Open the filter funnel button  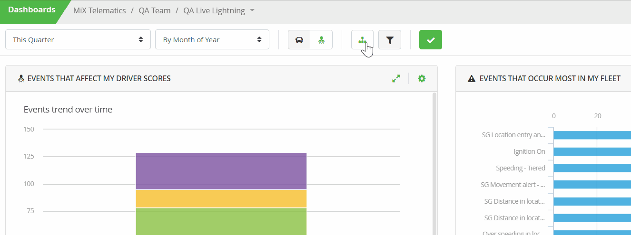click(390, 40)
